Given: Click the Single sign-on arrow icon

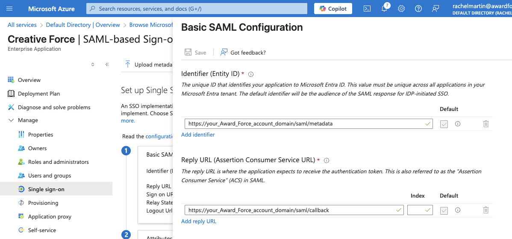Looking at the screenshot, I should [x=21, y=189].
